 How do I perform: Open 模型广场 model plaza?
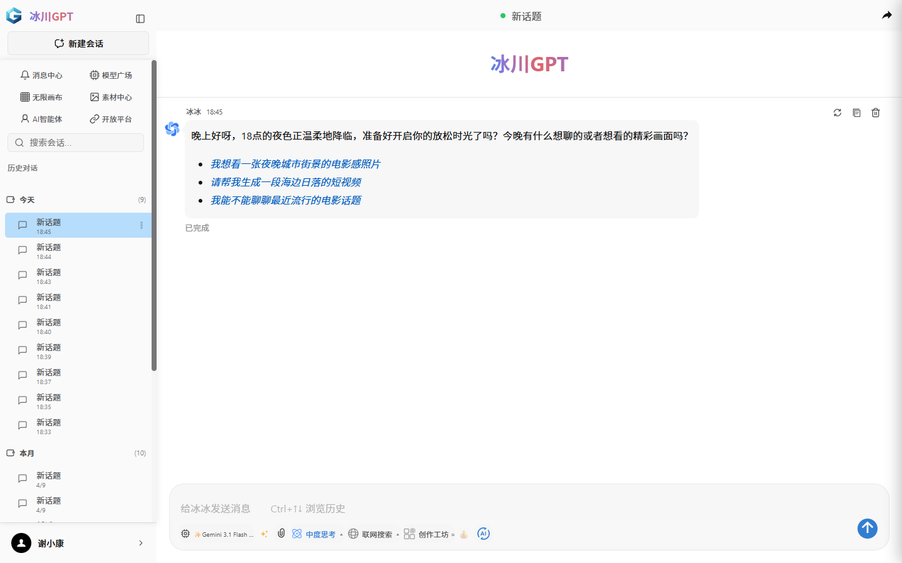pos(111,75)
